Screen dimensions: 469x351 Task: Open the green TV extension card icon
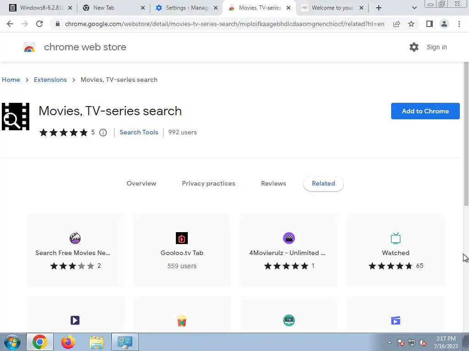(289, 320)
